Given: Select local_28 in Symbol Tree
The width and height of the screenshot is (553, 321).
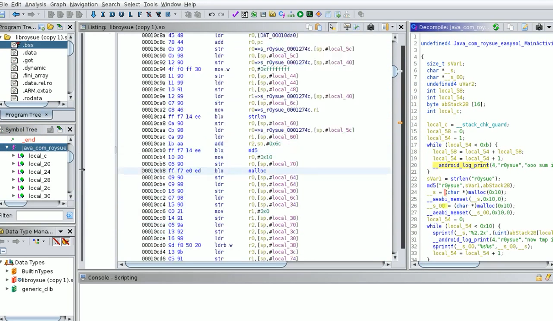Looking at the screenshot, I should point(40,180).
